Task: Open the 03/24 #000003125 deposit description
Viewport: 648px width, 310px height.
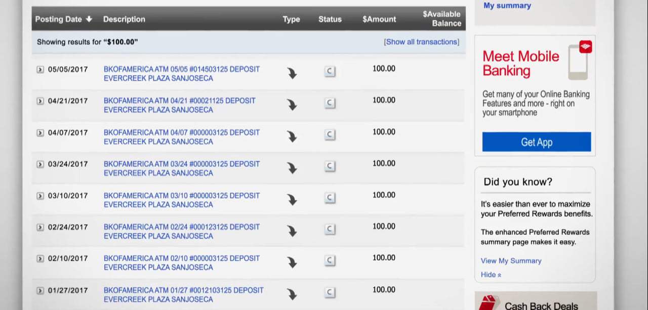Action: pyautogui.click(x=182, y=168)
